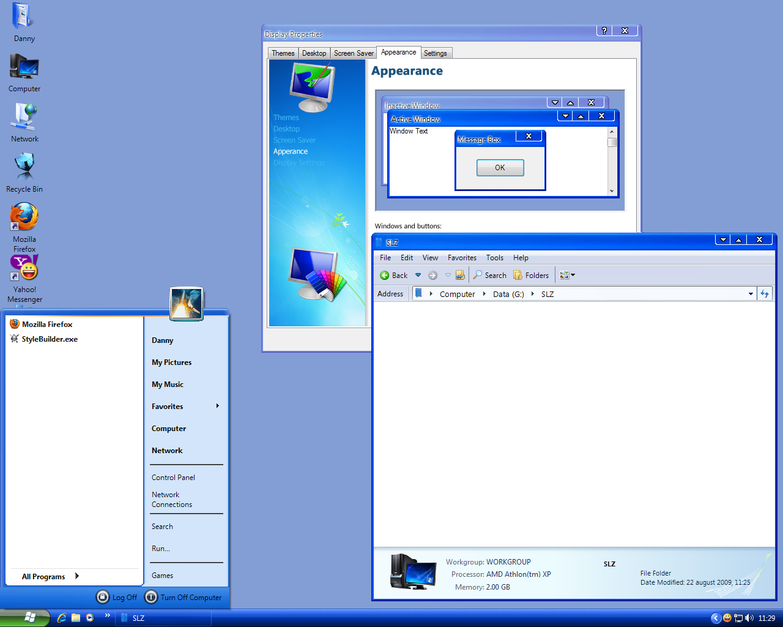Click the Log Off button
783x627 pixels.
[117, 597]
